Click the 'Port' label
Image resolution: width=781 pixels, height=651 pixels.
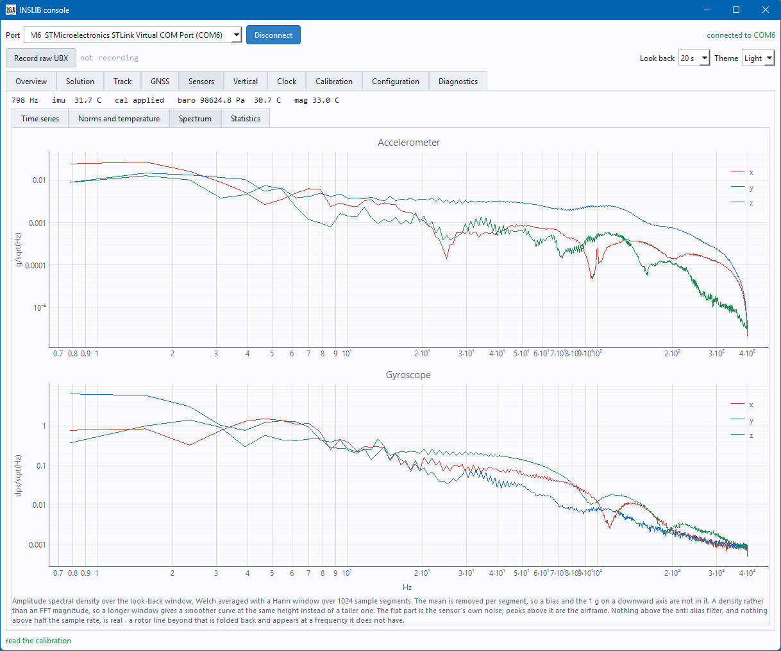[13, 35]
